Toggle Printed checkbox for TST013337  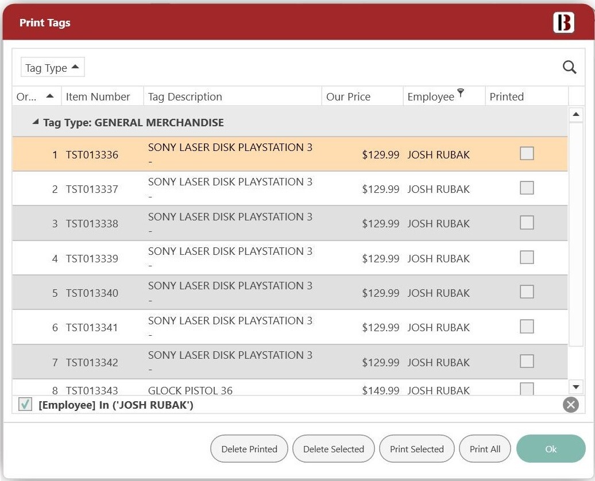click(527, 188)
